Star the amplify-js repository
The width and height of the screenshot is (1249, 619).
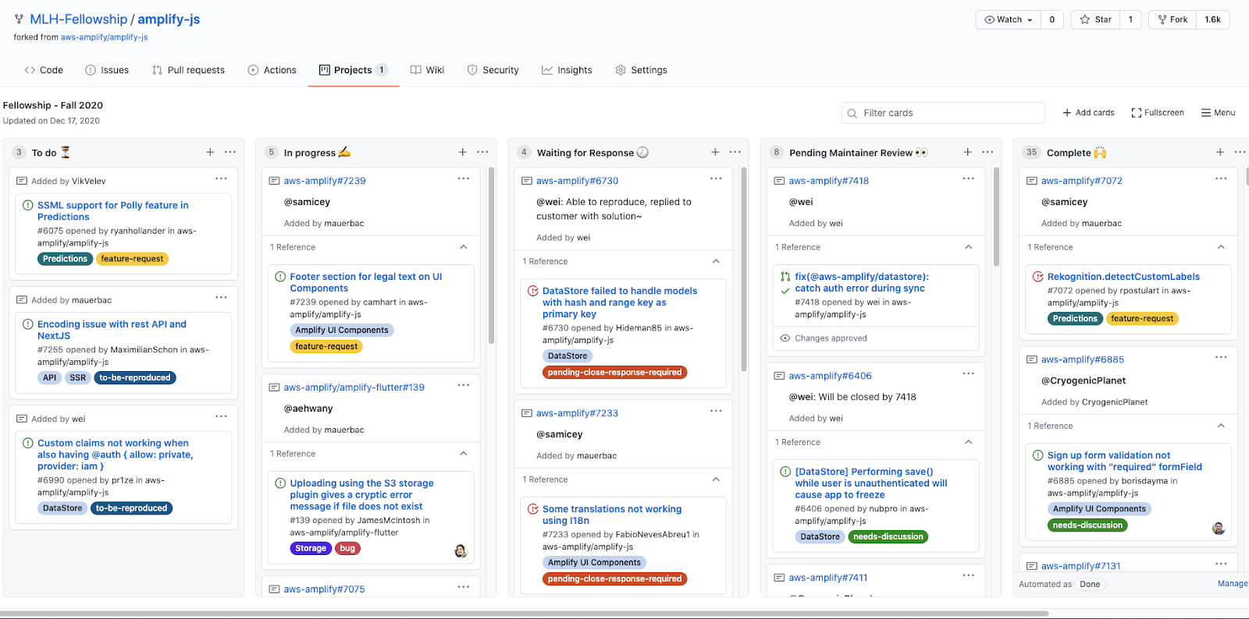click(x=1096, y=19)
